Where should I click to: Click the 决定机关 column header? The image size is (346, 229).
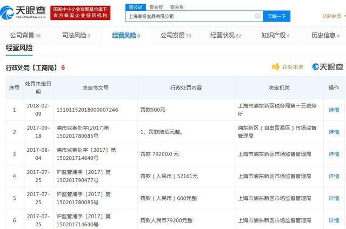click(x=279, y=87)
